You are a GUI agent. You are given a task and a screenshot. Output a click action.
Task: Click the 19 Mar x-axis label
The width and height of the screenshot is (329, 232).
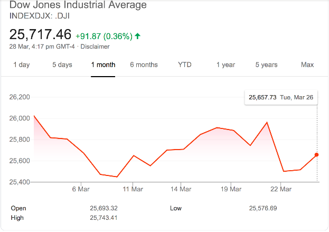point(231,189)
